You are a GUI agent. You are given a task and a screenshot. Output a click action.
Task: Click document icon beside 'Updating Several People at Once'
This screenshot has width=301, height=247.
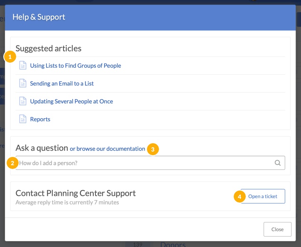[x=23, y=101]
